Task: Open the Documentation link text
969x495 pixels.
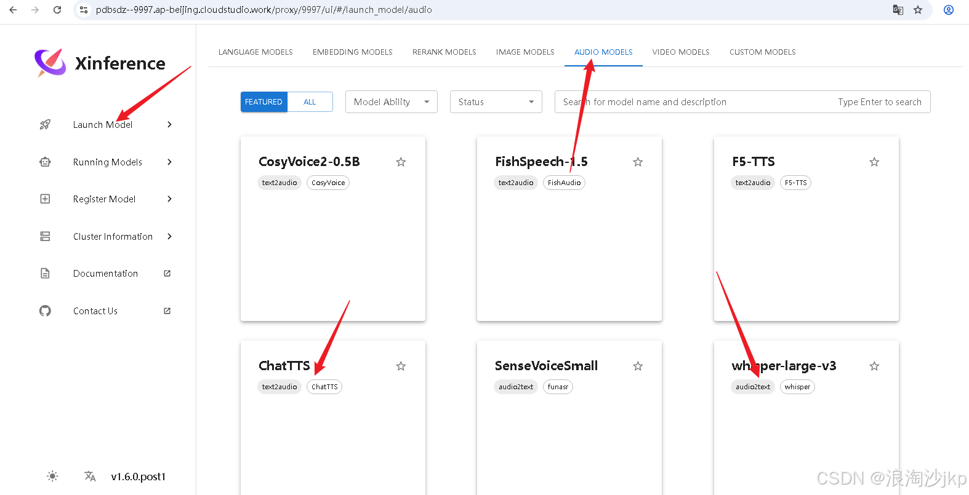Action: 106,273
